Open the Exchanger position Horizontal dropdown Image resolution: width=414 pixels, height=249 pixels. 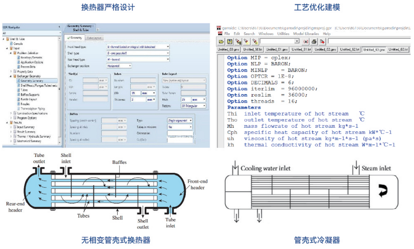[130, 66]
